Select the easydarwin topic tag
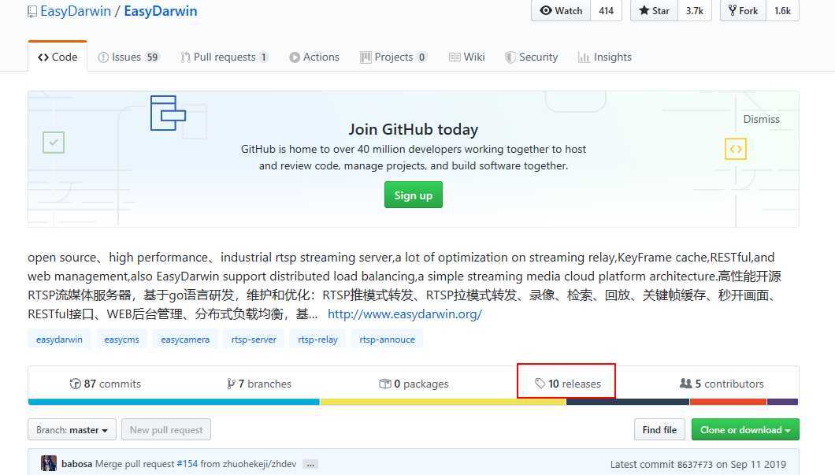Viewport: 835px width, 475px height. pyautogui.click(x=59, y=340)
